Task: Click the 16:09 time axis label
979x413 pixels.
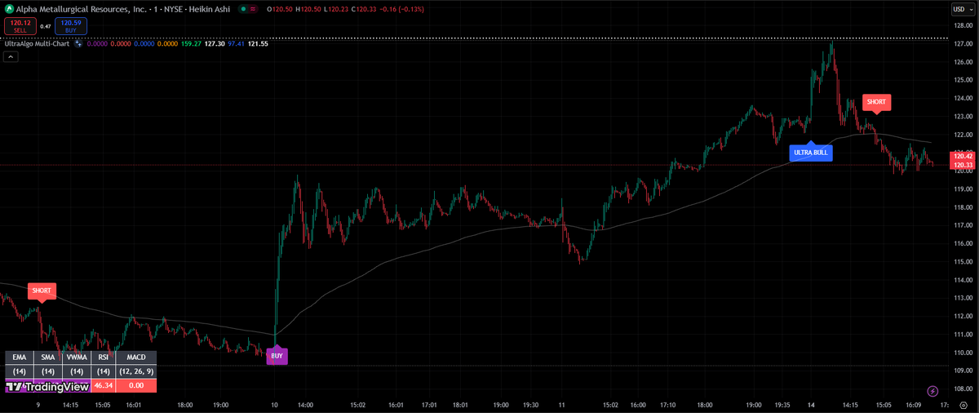Action: (913, 404)
